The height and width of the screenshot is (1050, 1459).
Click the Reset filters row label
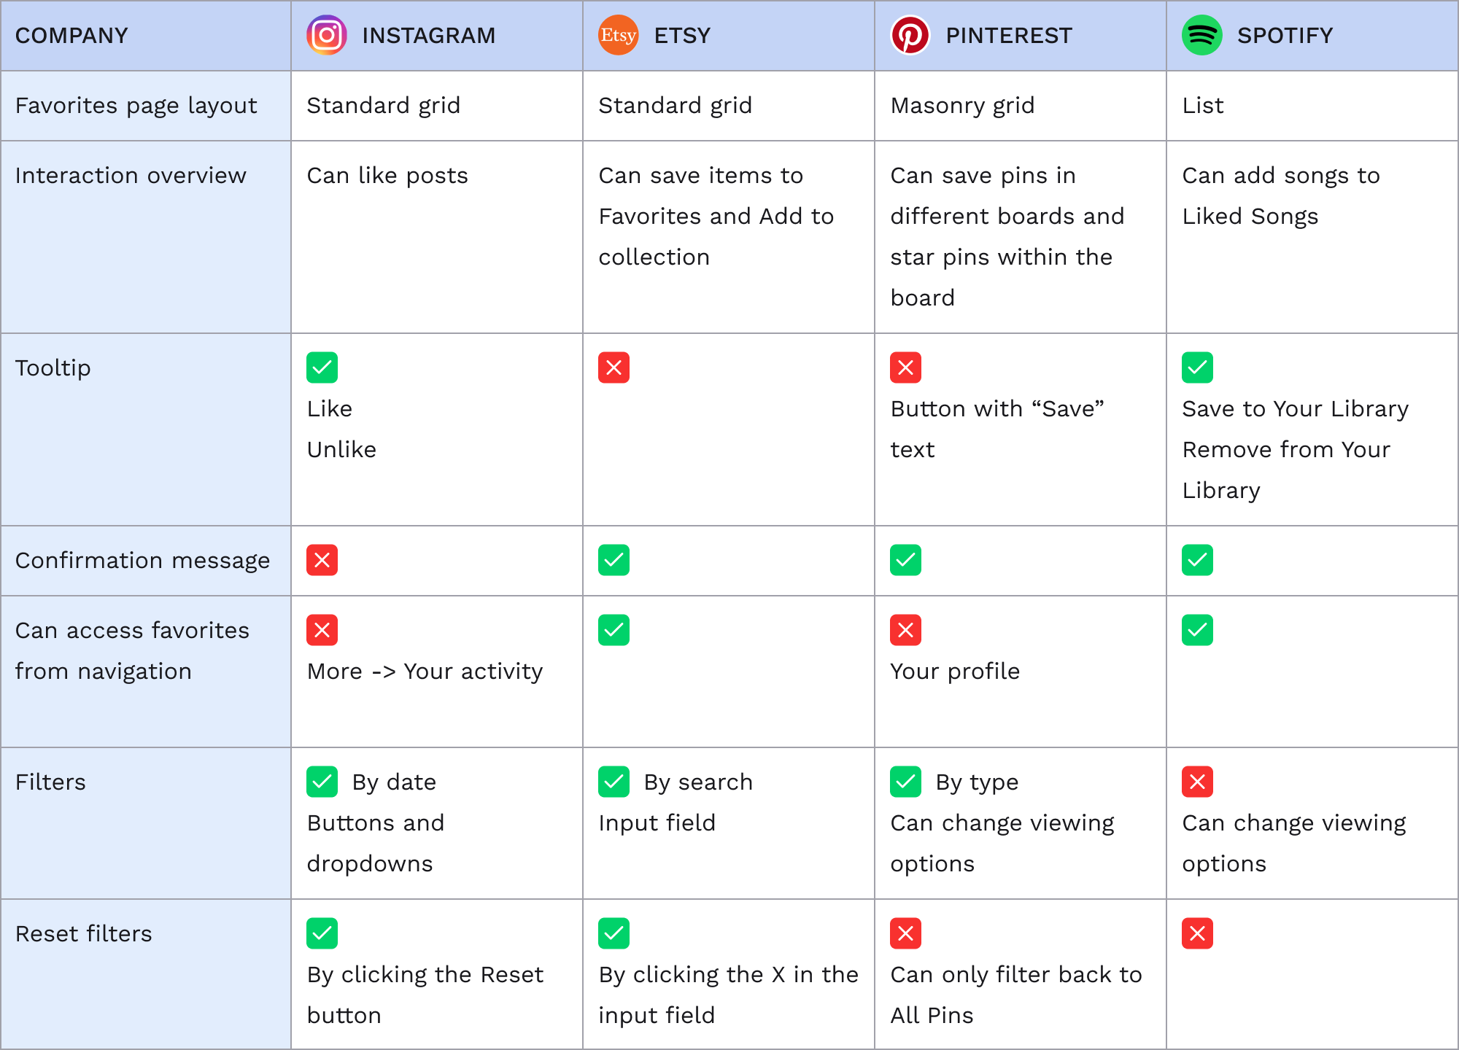tap(84, 933)
